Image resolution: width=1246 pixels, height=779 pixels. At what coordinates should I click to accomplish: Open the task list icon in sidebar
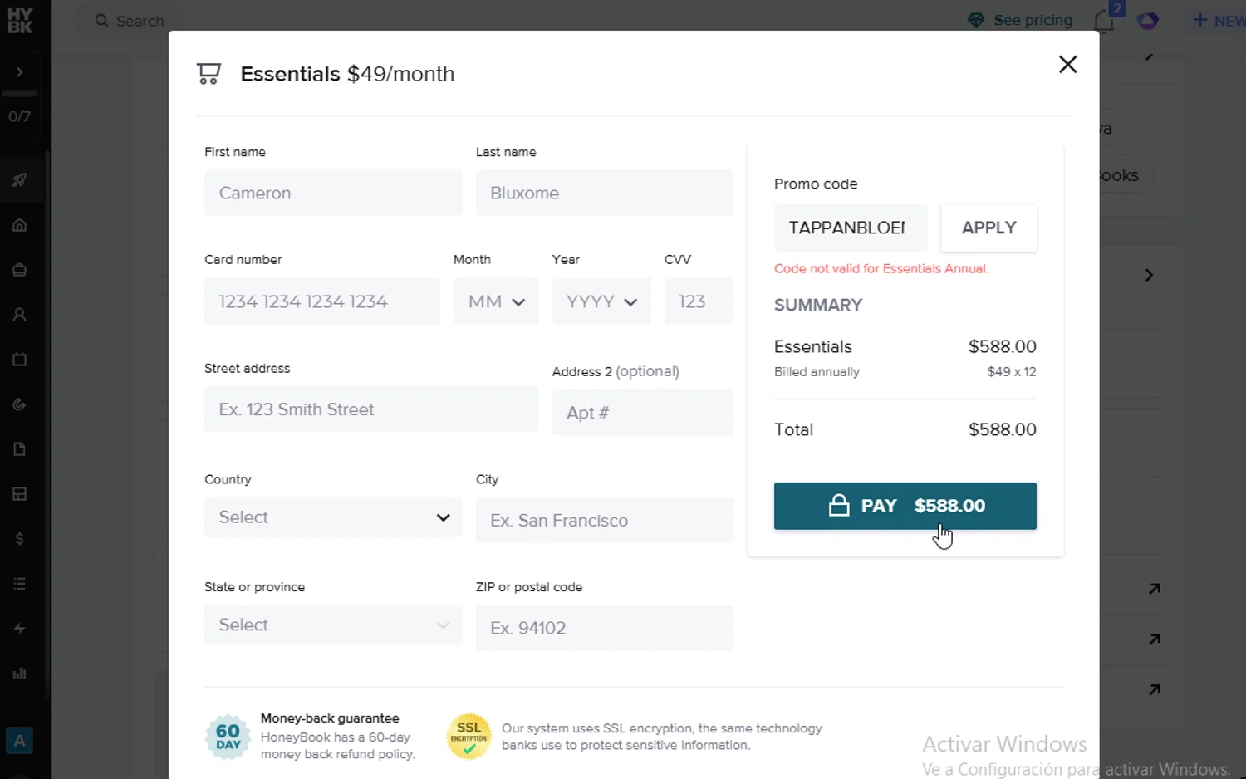[x=20, y=584]
